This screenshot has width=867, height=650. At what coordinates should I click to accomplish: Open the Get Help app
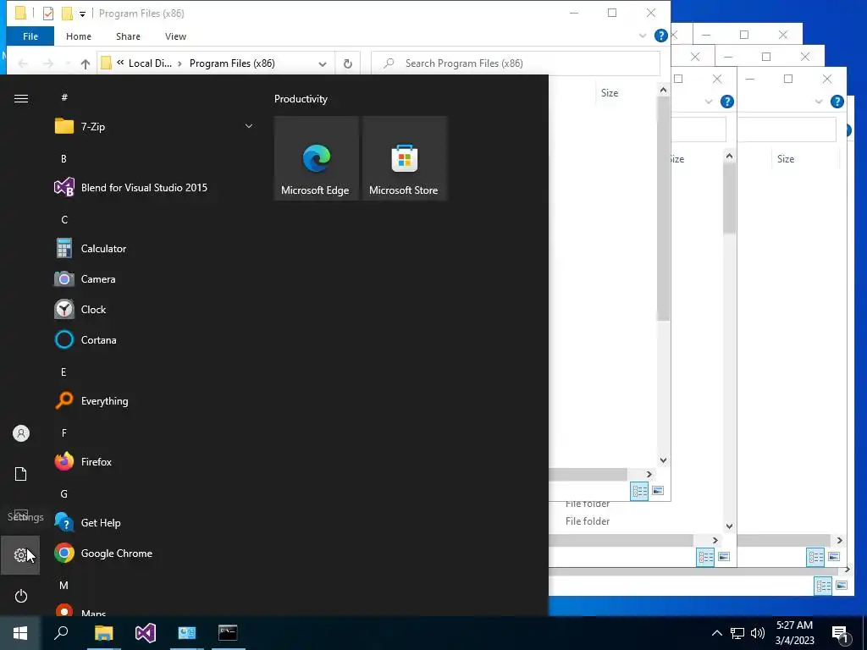(x=88, y=523)
